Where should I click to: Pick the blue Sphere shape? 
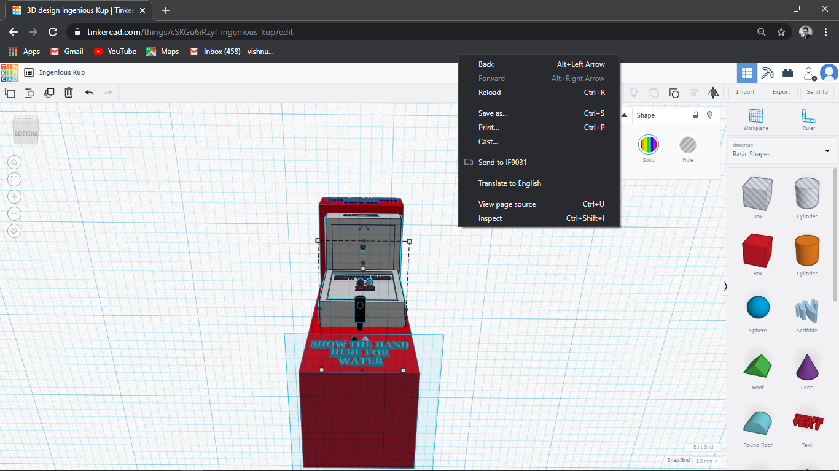pyautogui.click(x=758, y=308)
